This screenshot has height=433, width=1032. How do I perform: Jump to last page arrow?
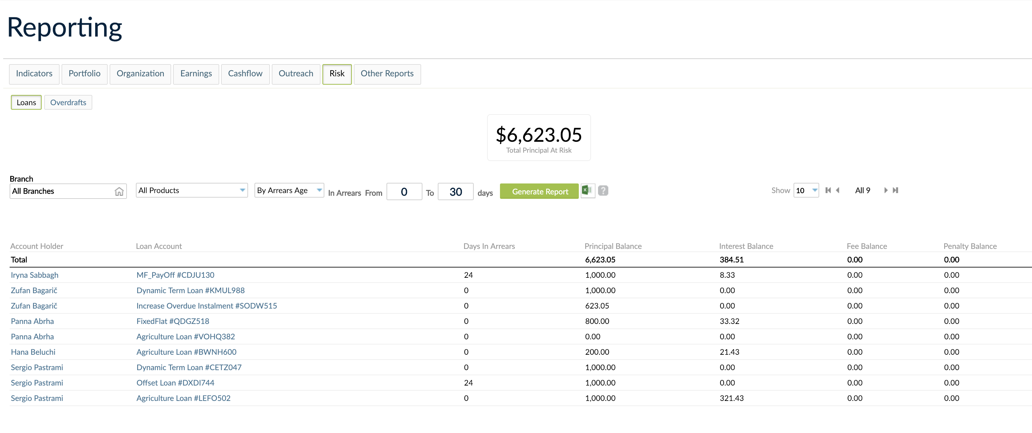(x=895, y=191)
